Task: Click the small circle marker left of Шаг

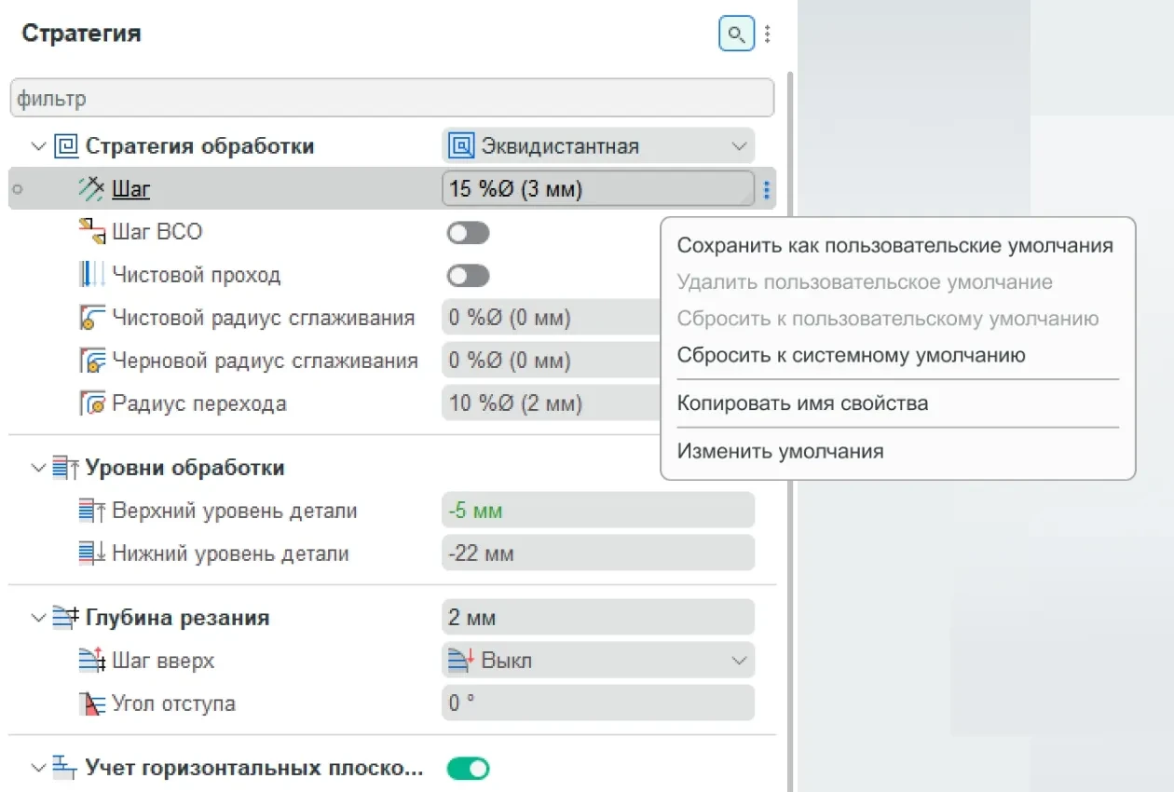Action: pos(17,190)
